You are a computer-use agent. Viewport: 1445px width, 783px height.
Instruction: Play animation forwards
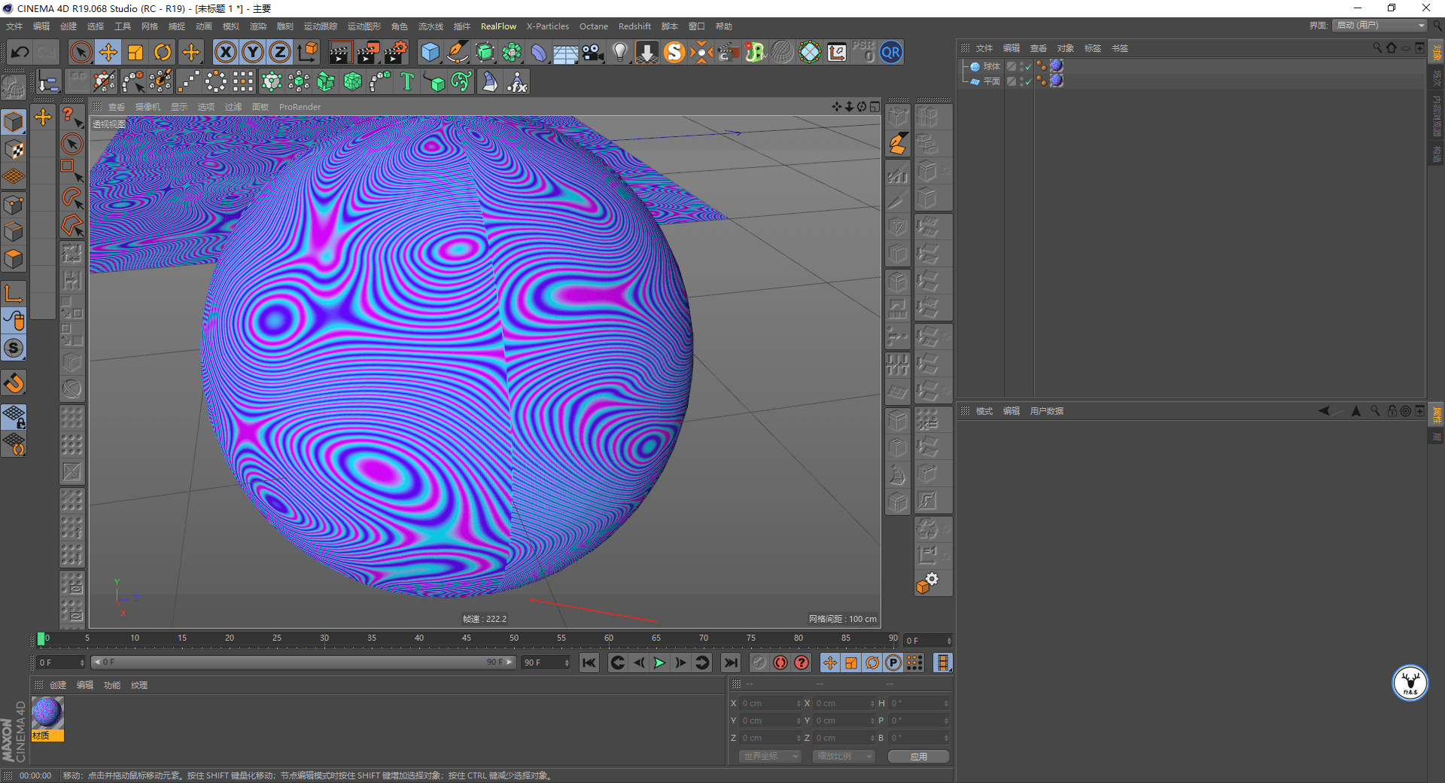tap(659, 663)
